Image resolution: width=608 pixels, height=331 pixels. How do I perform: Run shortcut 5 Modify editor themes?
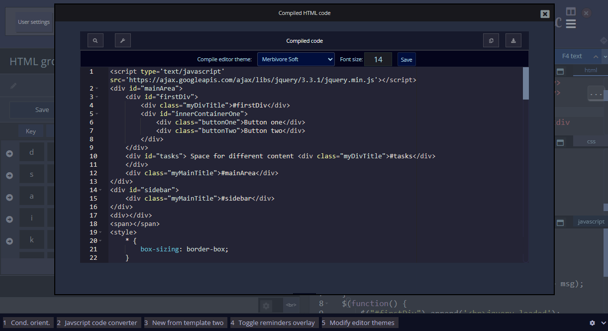point(360,323)
